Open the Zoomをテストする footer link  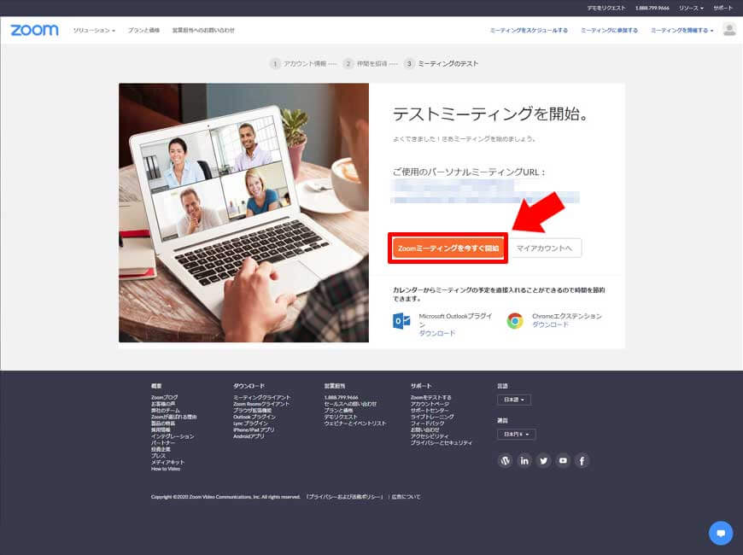pos(430,397)
